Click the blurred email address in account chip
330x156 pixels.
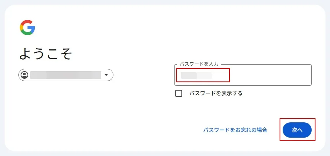[65, 75]
